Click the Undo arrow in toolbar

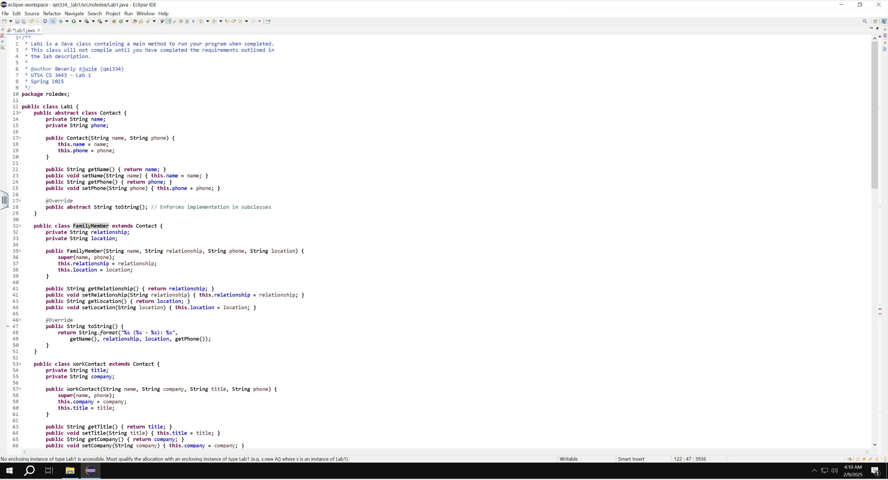[31, 21]
